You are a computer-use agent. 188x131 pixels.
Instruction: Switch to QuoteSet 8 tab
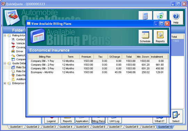coord(132,127)
